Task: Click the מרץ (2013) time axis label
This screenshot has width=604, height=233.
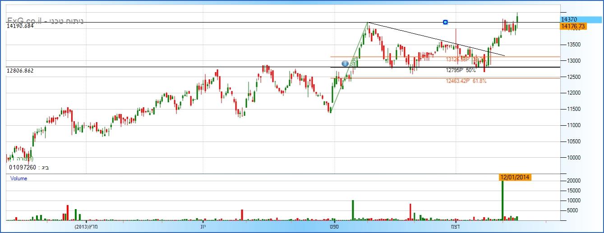Action: click(x=86, y=227)
